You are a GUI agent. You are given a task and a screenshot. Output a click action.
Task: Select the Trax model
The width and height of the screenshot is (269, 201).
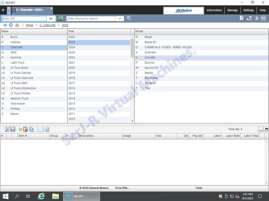click(201, 88)
